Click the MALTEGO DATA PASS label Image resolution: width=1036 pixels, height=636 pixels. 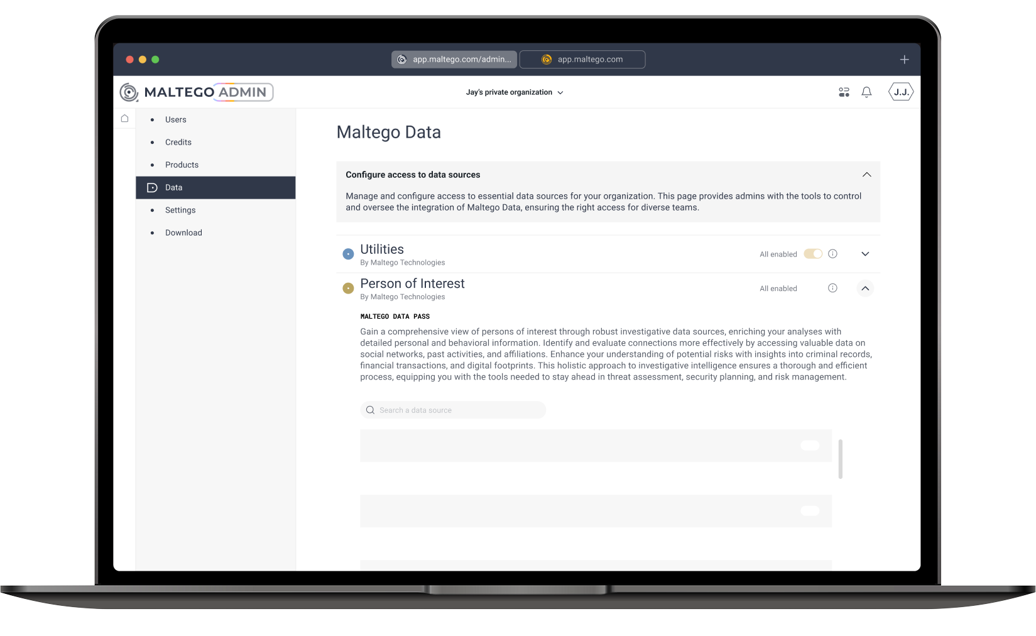pyautogui.click(x=395, y=316)
